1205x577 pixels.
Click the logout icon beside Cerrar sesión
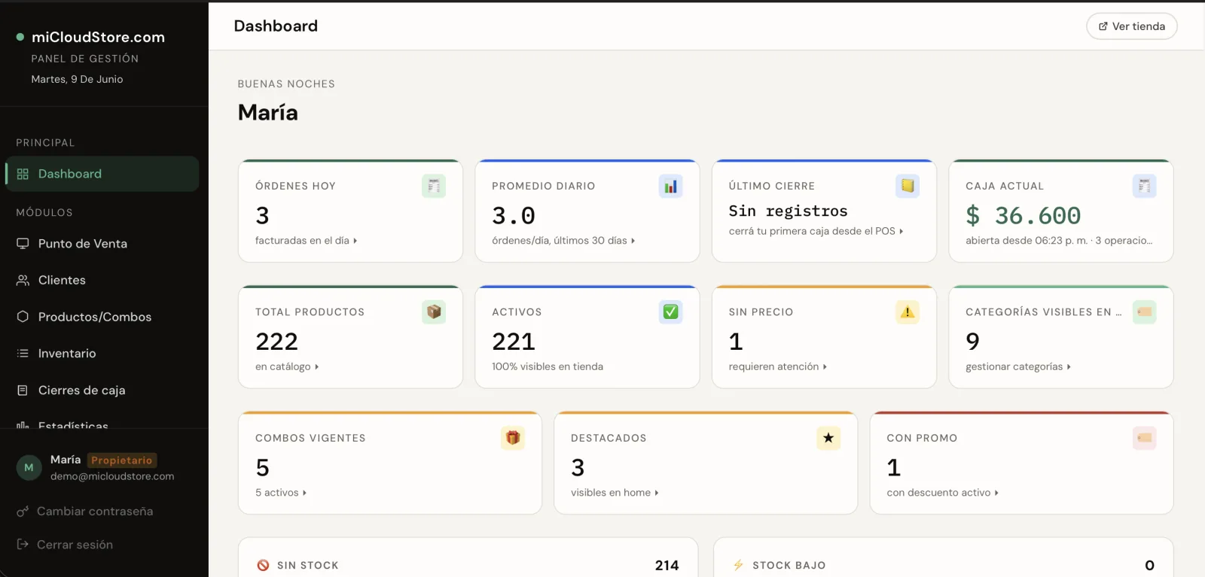click(23, 545)
